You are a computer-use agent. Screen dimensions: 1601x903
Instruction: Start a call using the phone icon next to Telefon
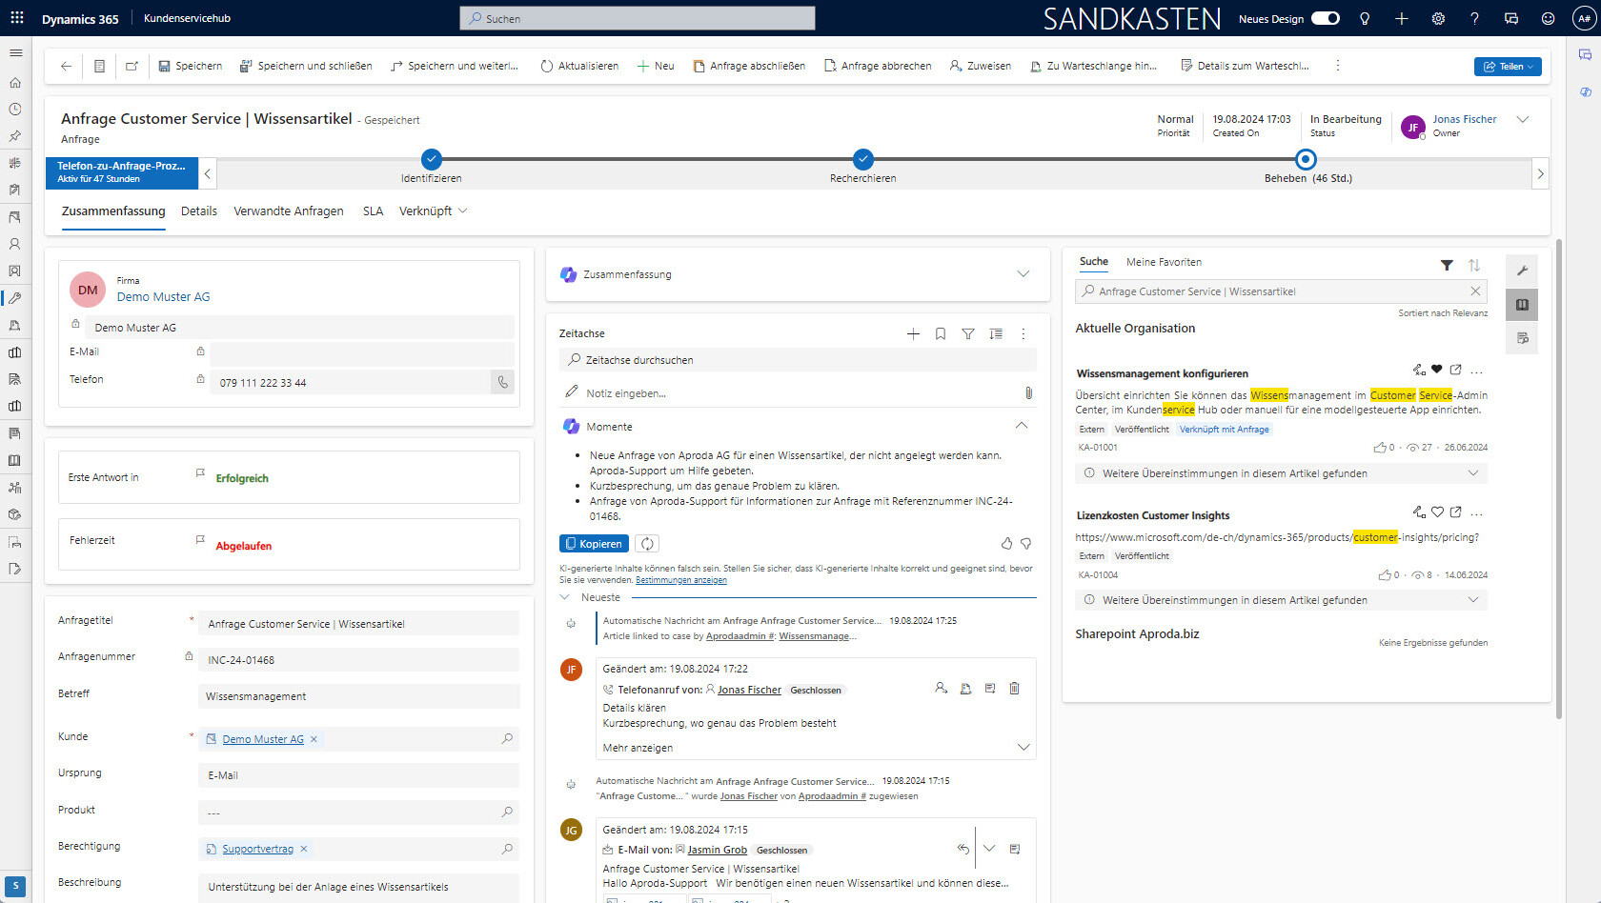click(x=502, y=382)
